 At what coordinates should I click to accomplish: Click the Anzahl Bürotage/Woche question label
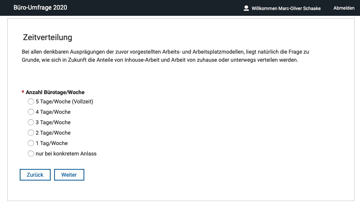(x=55, y=92)
